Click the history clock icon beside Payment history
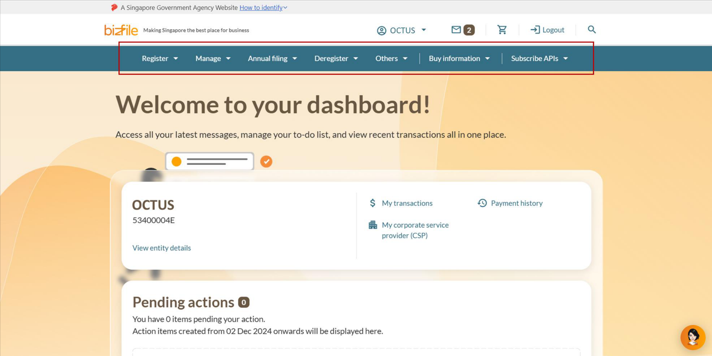The height and width of the screenshot is (356, 712). click(482, 203)
